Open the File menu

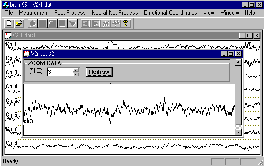9,13
